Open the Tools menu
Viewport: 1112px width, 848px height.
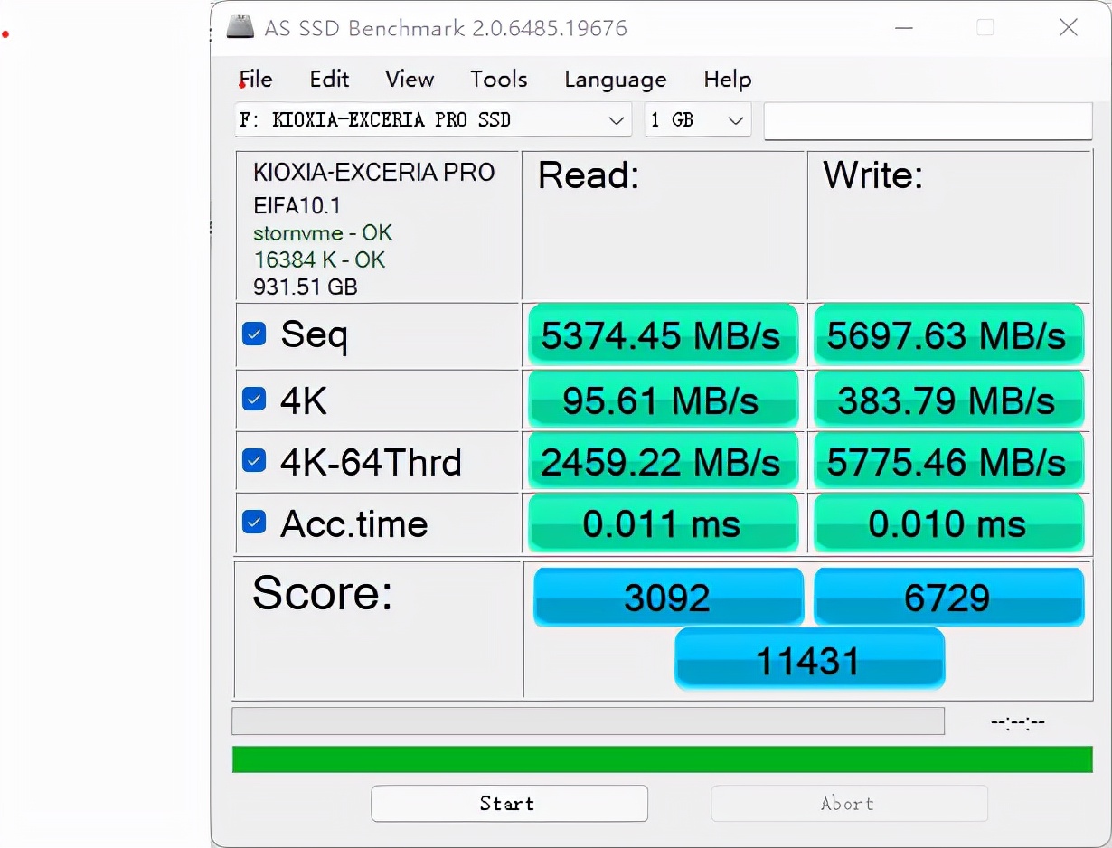pos(498,80)
